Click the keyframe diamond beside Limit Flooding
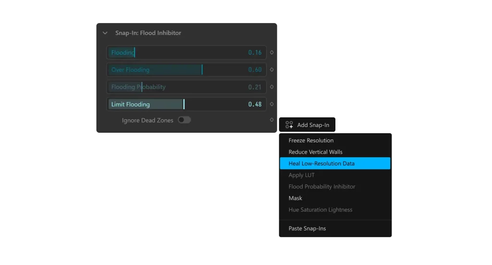The image size is (492, 265). [271, 104]
